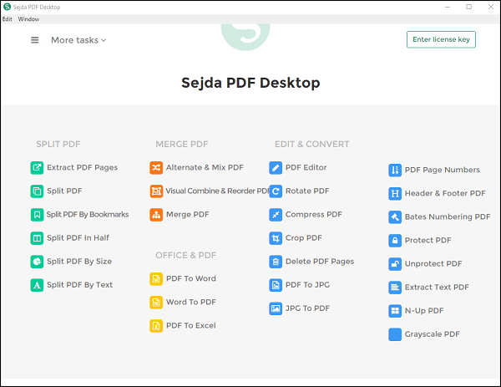
Task: Click the Split PDF In Half icon
Action: coord(37,238)
